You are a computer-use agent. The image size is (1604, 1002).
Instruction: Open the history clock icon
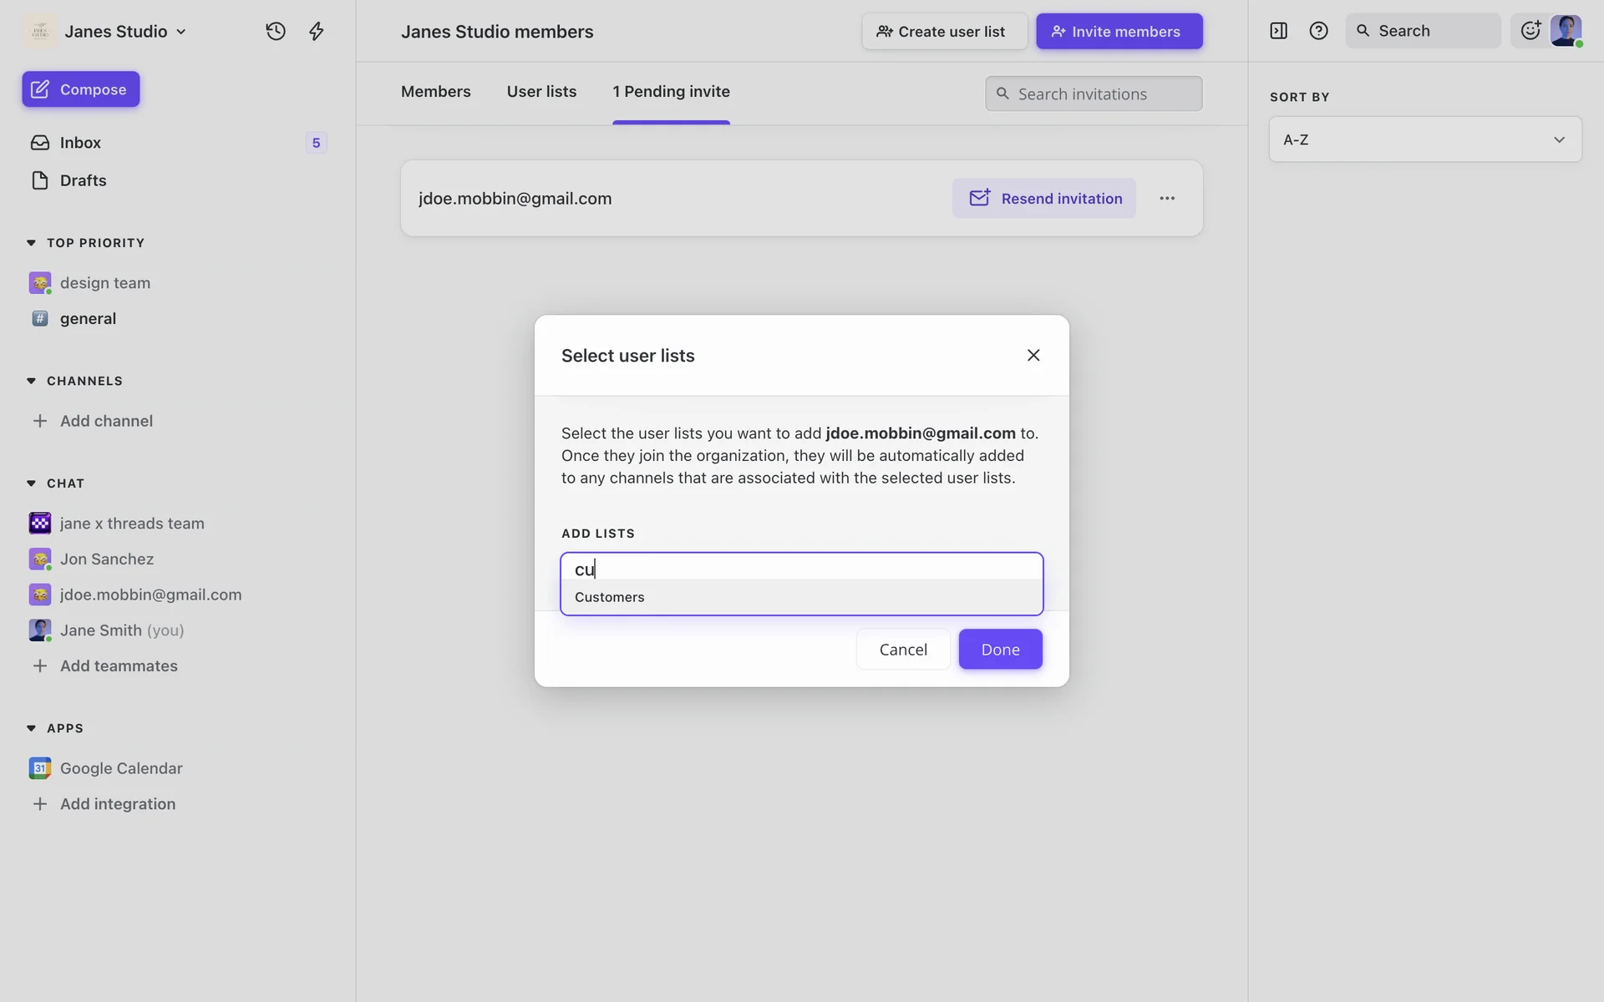click(x=276, y=32)
